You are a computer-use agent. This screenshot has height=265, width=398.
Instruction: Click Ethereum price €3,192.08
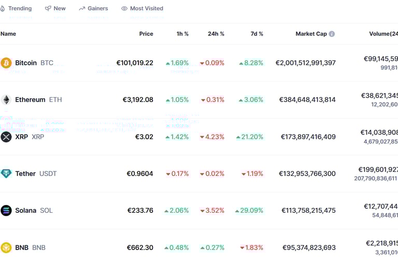(138, 100)
